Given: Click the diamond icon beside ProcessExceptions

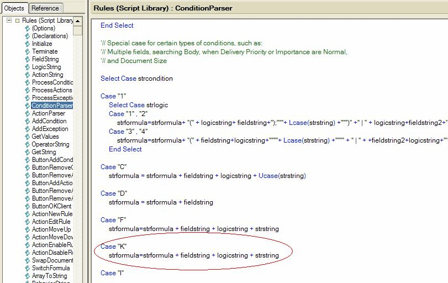Looking at the screenshot, I should [x=27, y=98].
